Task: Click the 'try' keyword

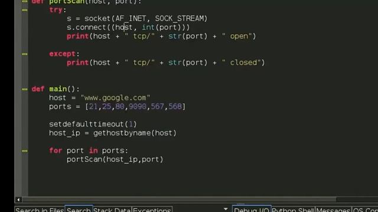Action: pyautogui.click(x=56, y=10)
